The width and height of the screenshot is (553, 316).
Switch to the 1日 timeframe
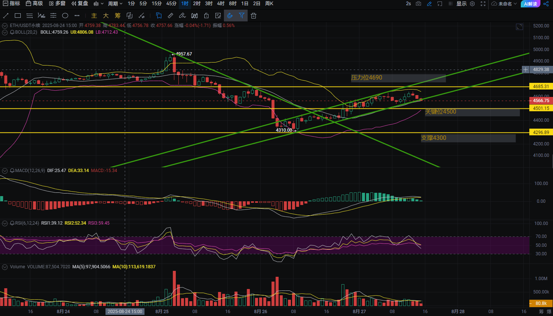245,3
